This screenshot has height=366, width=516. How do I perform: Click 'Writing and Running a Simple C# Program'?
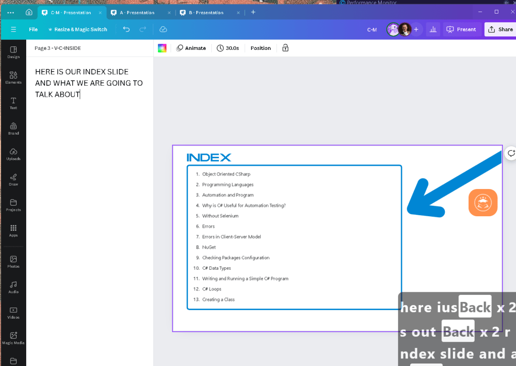click(x=245, y=278)
